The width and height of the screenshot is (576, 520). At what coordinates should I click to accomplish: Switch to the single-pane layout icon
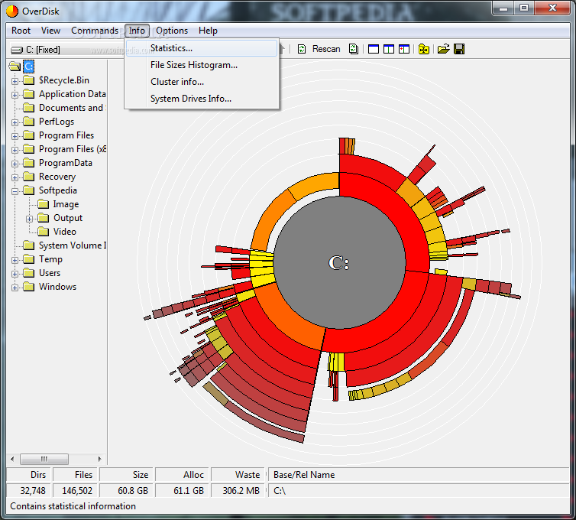click(374, 49)
